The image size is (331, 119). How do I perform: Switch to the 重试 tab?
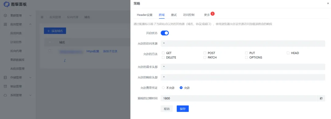[174, 15]
